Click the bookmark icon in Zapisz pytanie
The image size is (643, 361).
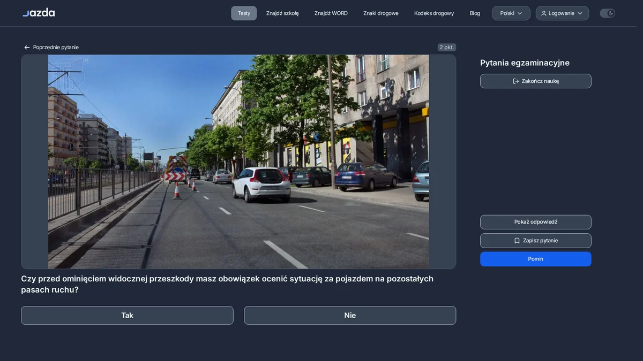517,241
